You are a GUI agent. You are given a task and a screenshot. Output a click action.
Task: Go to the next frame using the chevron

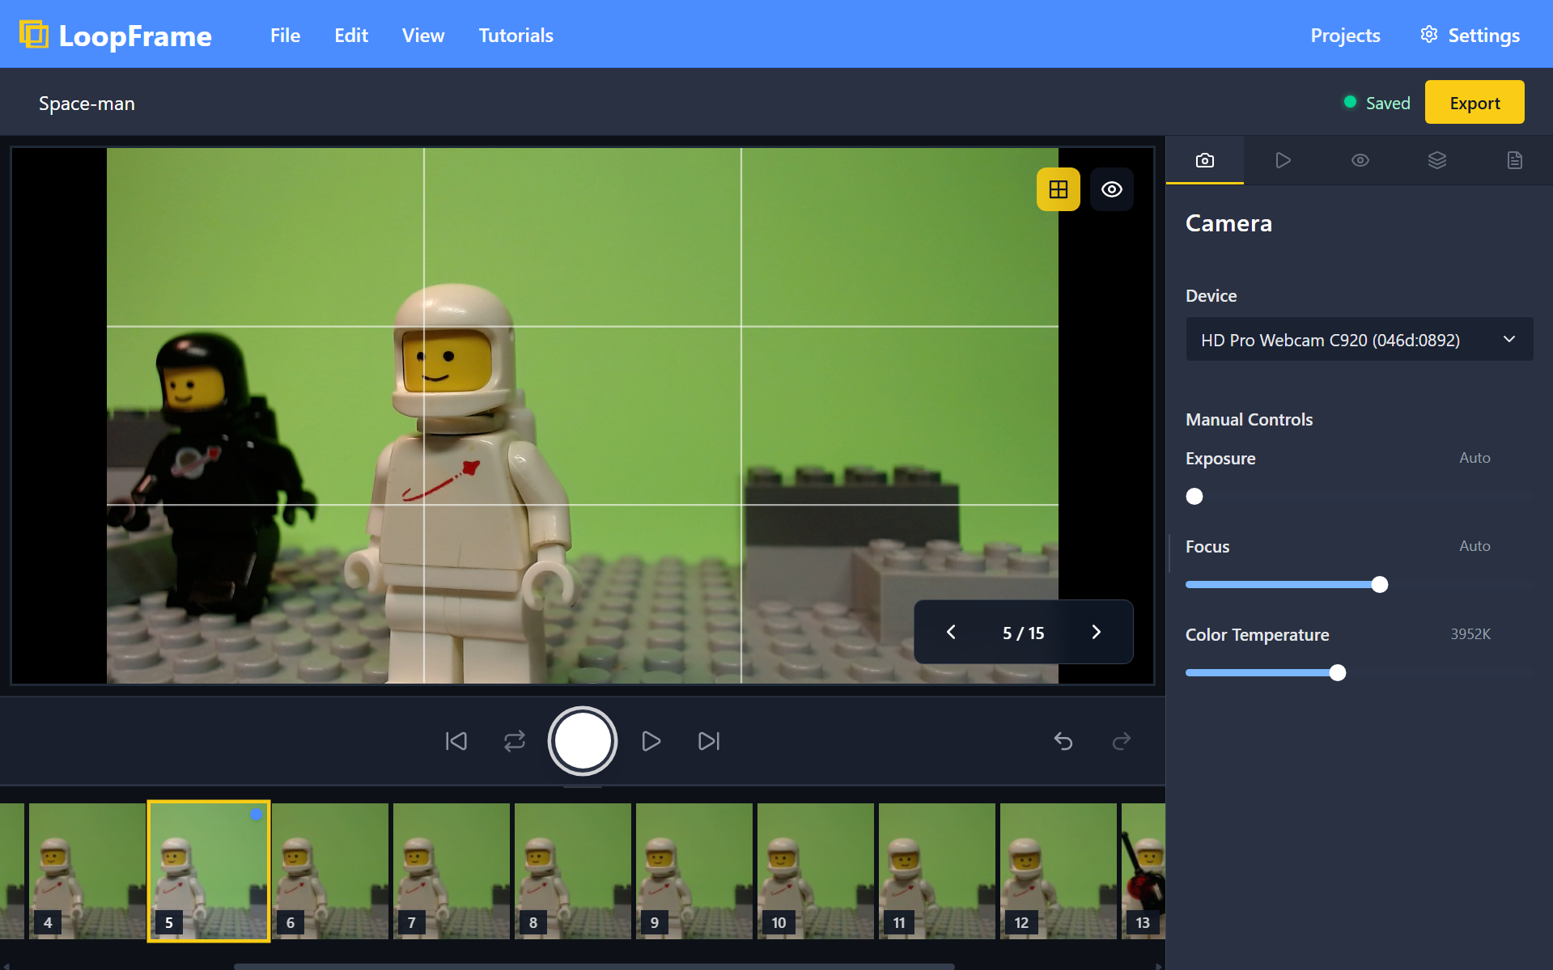coord(1097,632)
